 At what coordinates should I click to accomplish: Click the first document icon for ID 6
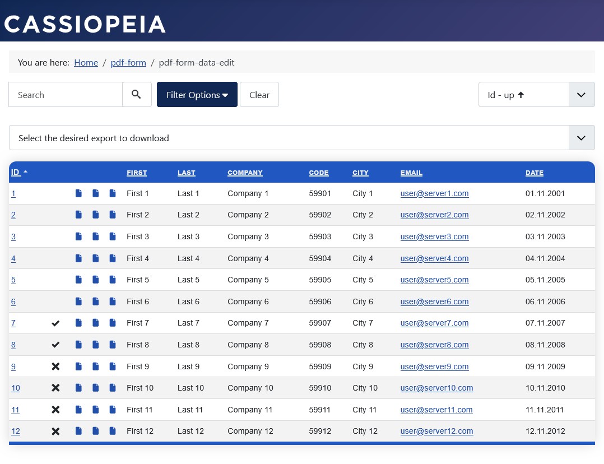pos(78,301)
